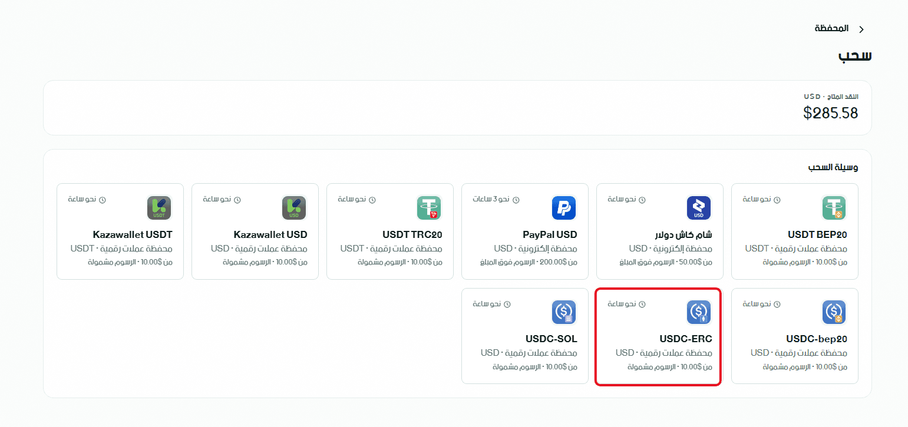Click the Kazawallet USD logo icon
This screenshot has width=908, height=427.
294,208
